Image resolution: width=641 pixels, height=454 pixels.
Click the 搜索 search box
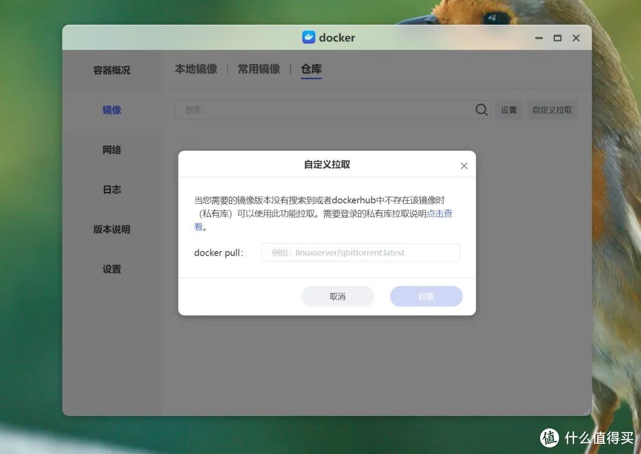(326, 109)
